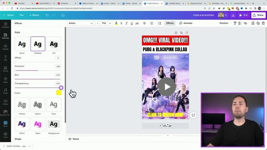The width and height of the screenshot is (267, 150).
Task: Open the line spacing options
Action: 159,23
